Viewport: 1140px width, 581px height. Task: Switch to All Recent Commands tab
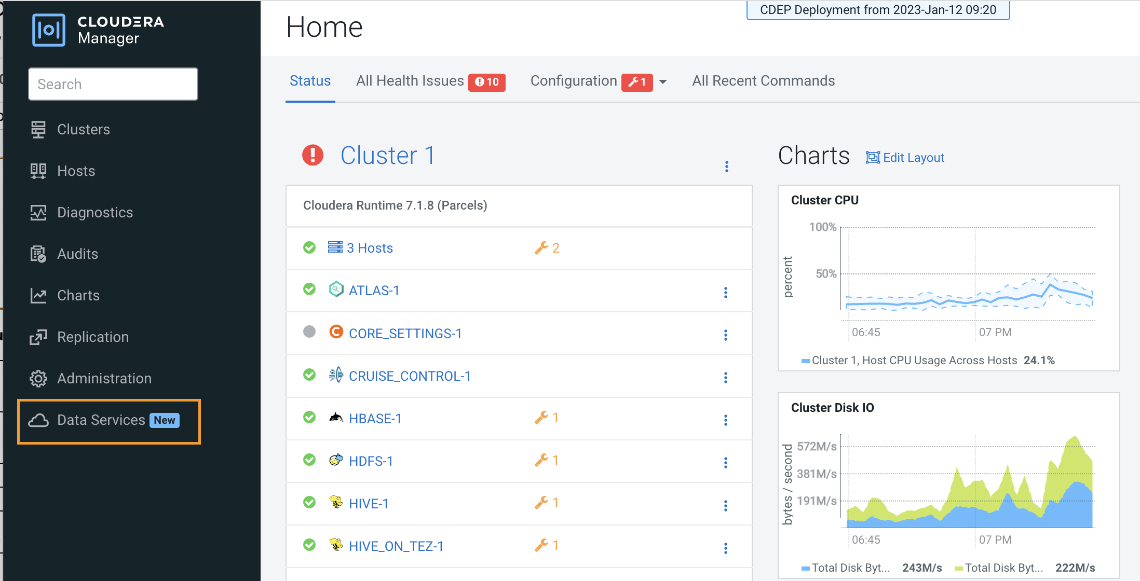pos(763,81)
